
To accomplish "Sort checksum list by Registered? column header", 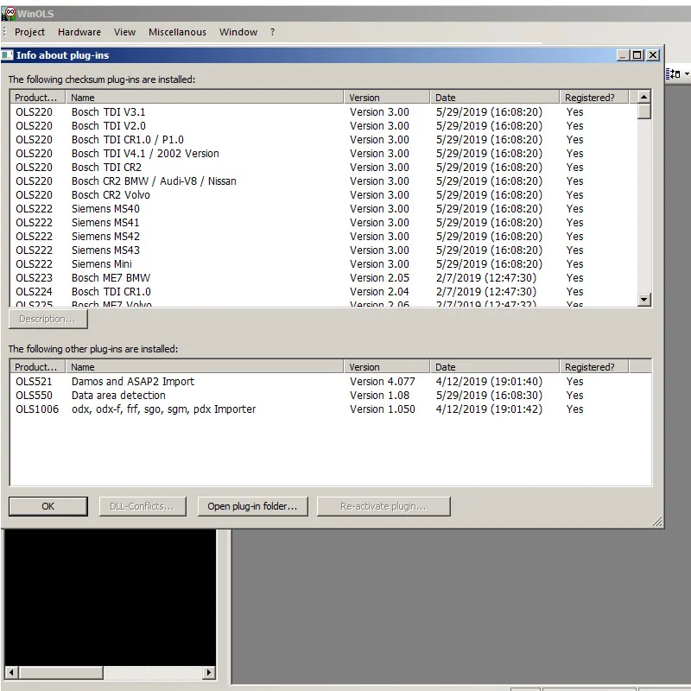I will coord(594,98).
